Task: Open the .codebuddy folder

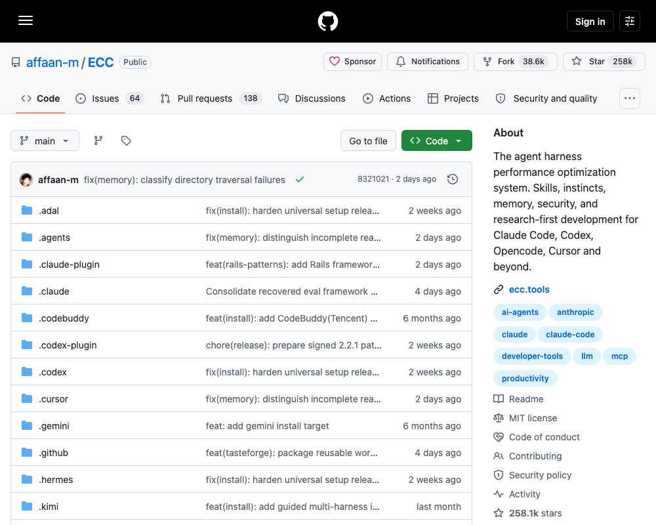Action: [64, 318]
